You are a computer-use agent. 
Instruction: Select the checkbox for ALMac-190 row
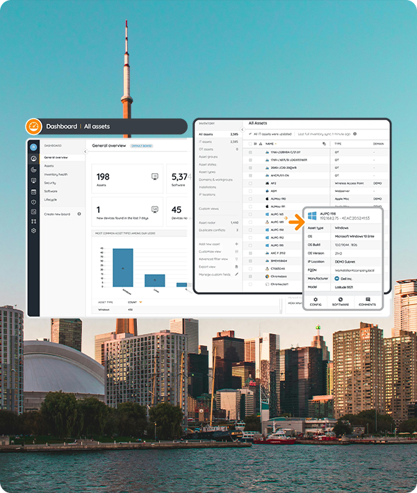(x=250, y=198)
